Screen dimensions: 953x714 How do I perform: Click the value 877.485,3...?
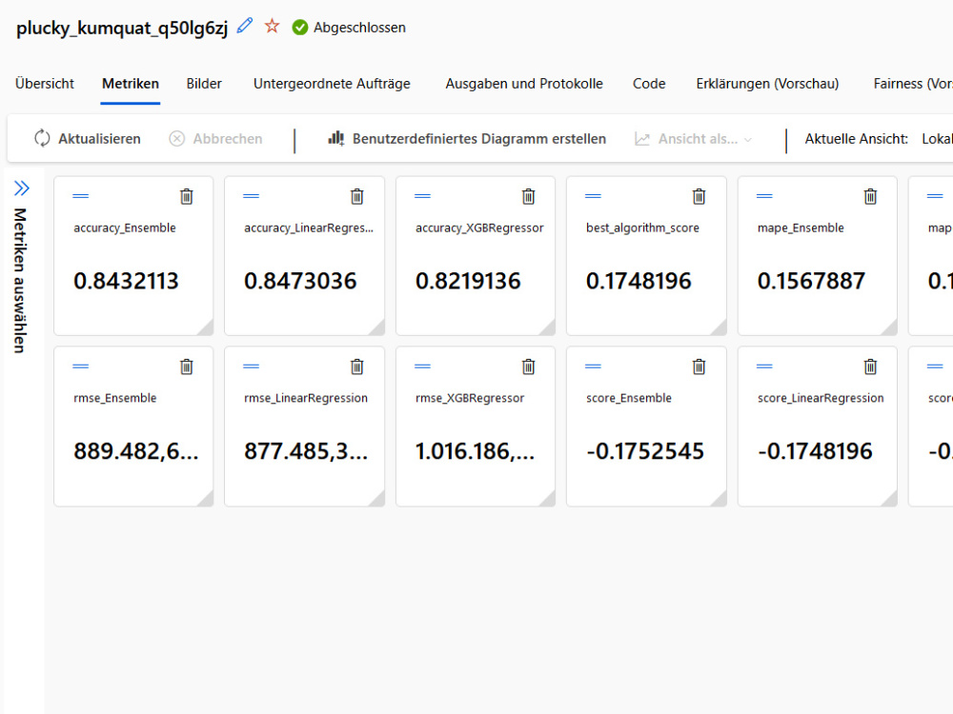306,451
